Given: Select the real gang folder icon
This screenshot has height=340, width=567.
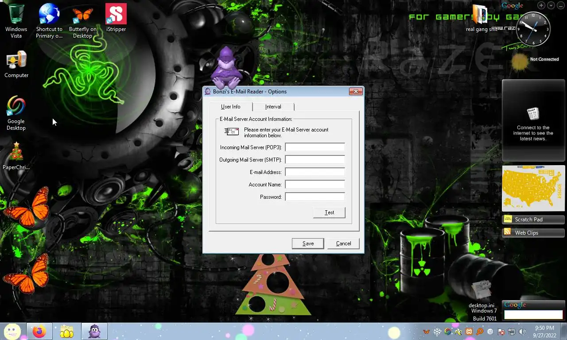Looking at the screenshot, I should tap(481, 19).
